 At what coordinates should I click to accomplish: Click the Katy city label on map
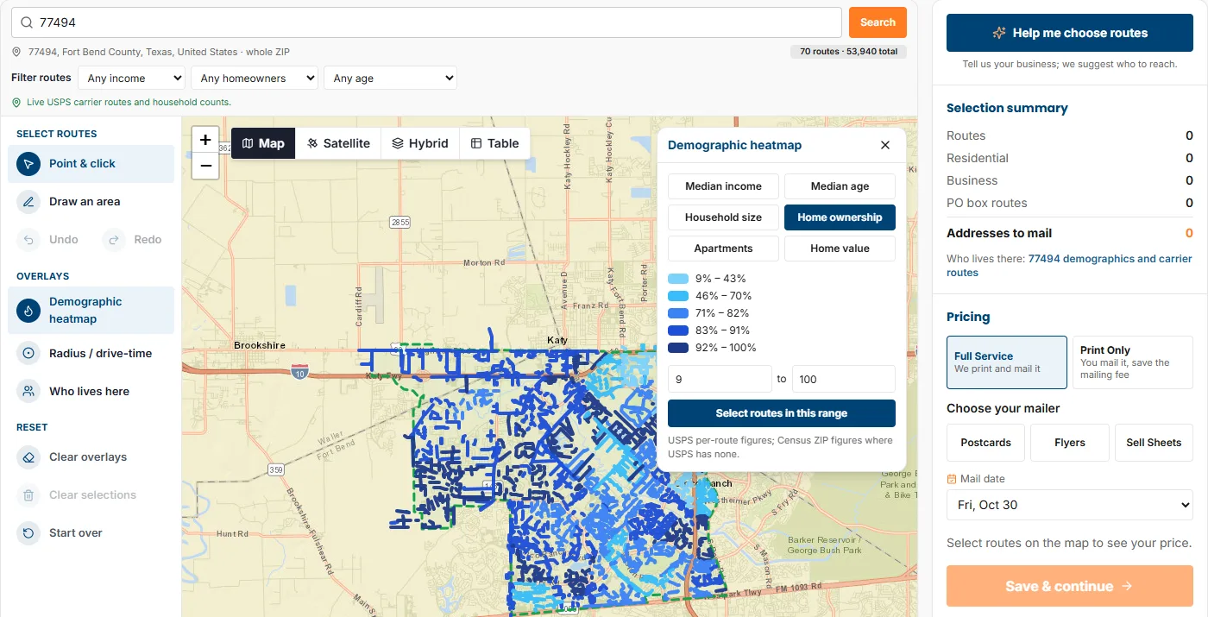tap(557, 341)
